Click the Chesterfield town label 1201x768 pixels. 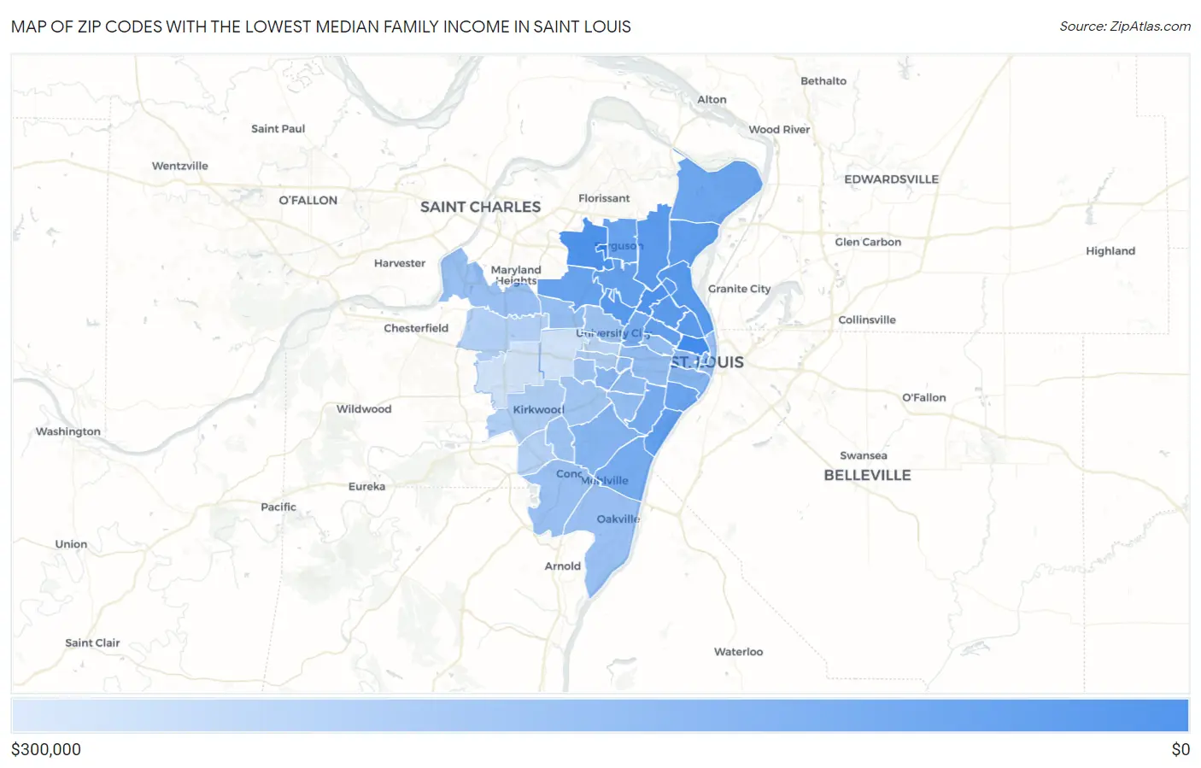point(416,328)
